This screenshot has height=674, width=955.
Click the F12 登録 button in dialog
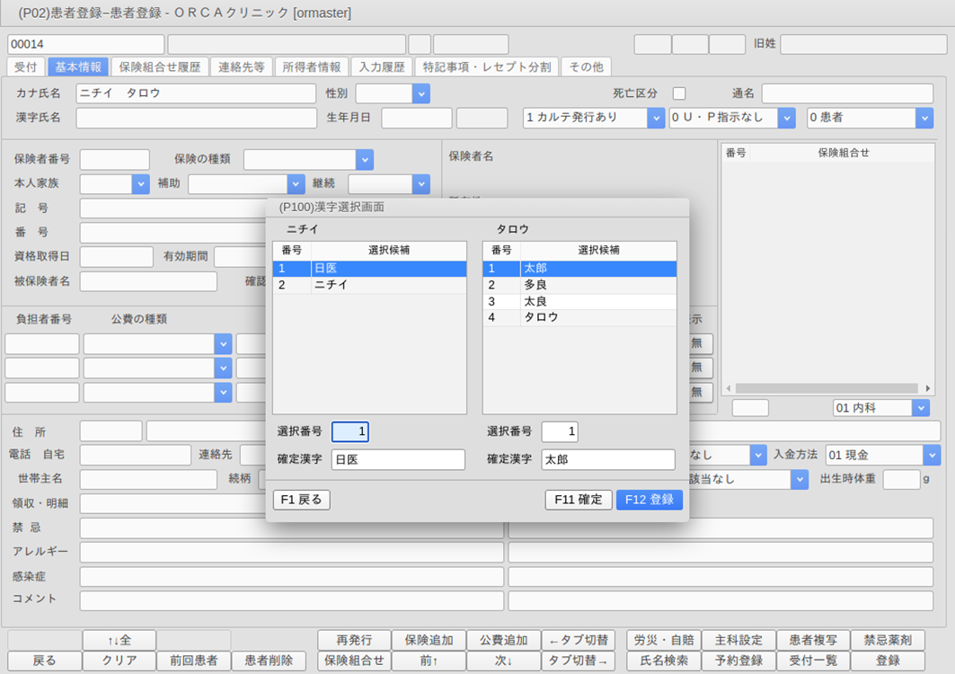tap(649, 500)
